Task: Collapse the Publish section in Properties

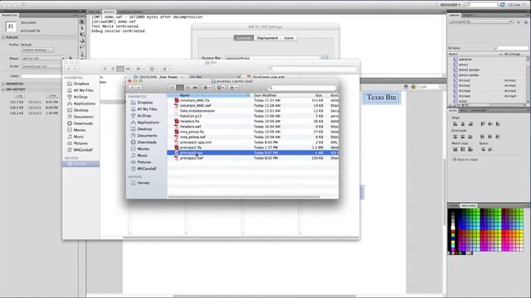Action: [x=3, y=37]
